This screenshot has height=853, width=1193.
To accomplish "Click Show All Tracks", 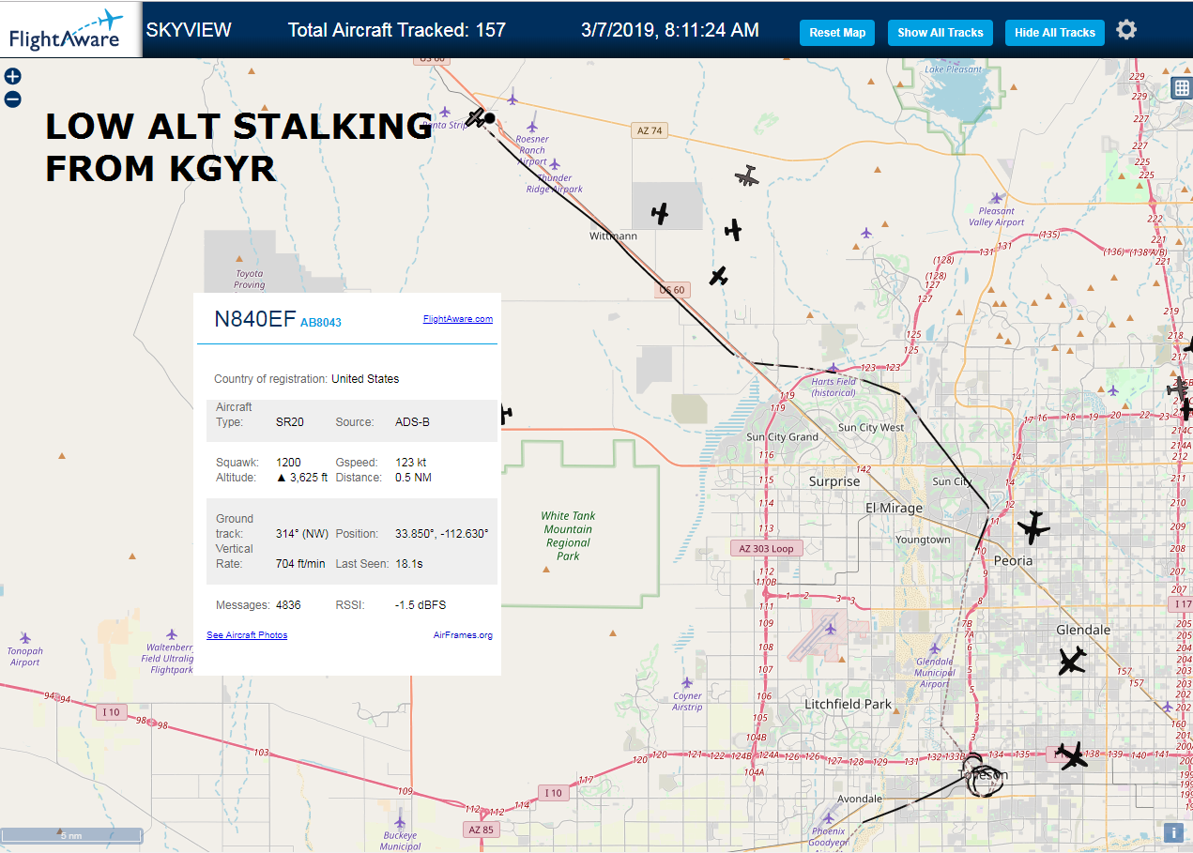I will coord(940,32).
